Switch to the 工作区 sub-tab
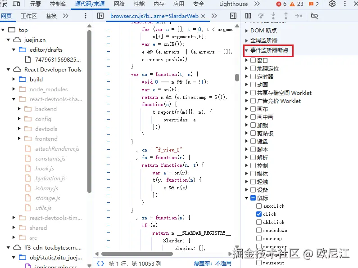This screenshot has width=358, height=268. tap(28, 16)
